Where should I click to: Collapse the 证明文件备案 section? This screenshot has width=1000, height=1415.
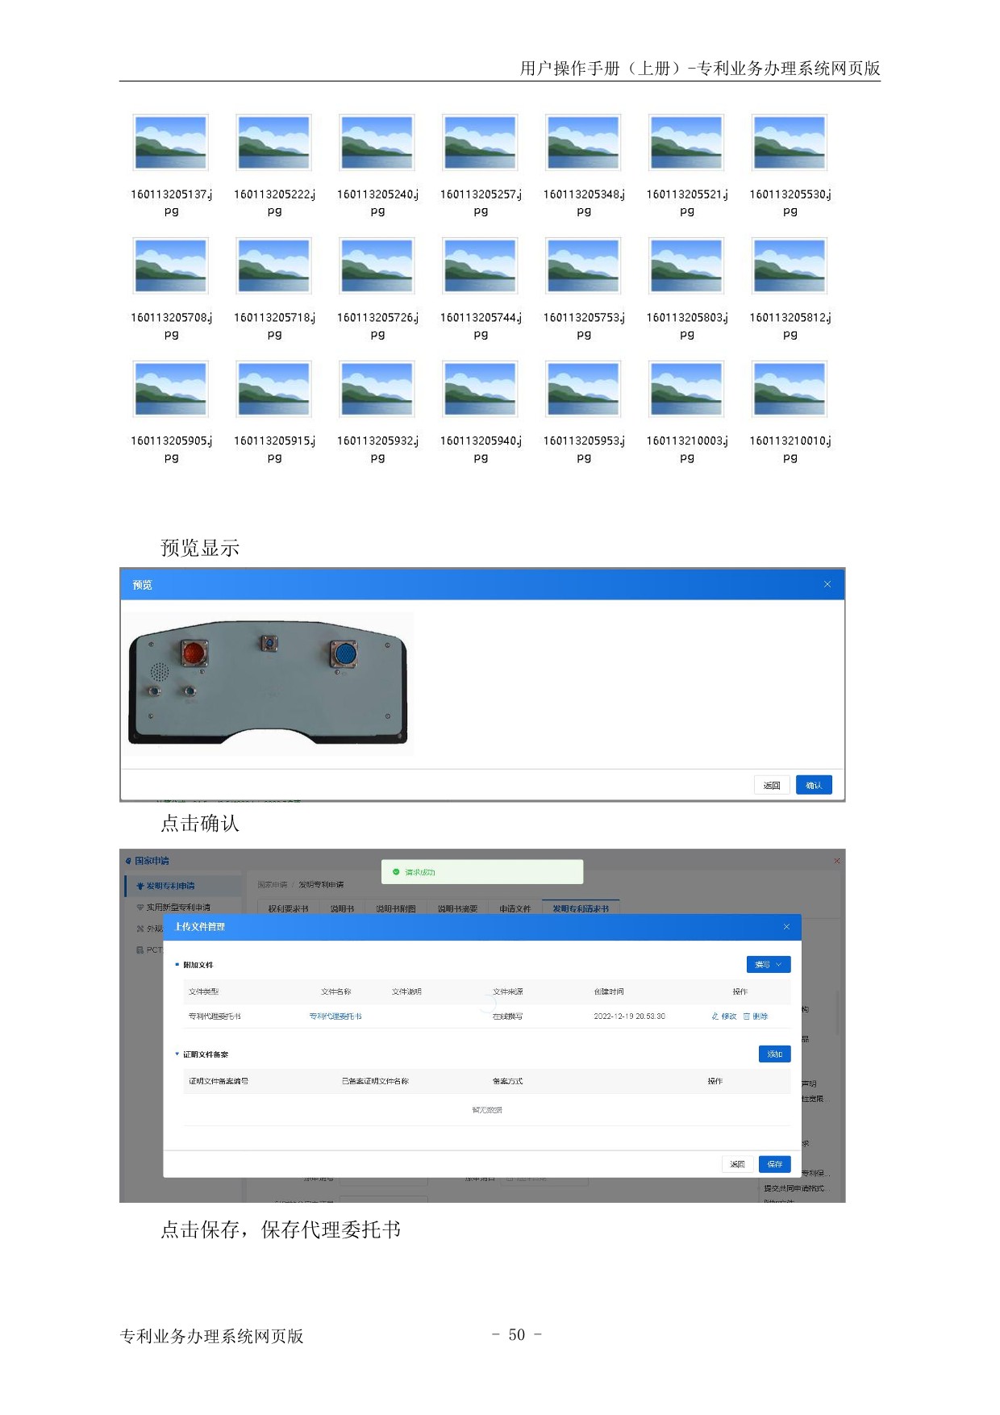pyautogui.click(x=177, y=1054)
